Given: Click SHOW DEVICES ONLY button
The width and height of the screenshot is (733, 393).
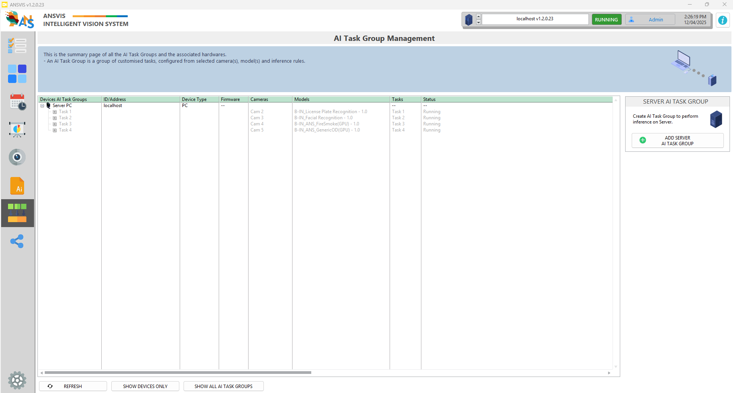Looking at the screenshot, I should [x=145, y=386].
